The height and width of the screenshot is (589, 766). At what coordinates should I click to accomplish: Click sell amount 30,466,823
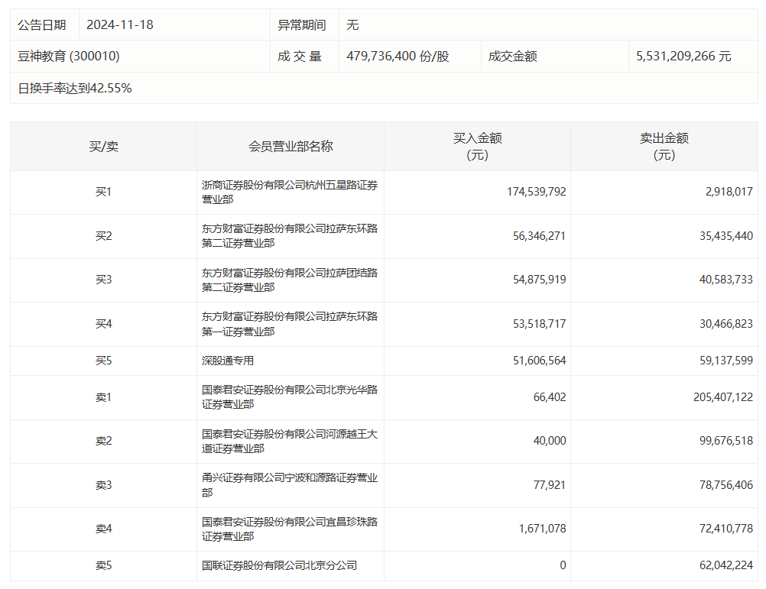tap(726, 324)
